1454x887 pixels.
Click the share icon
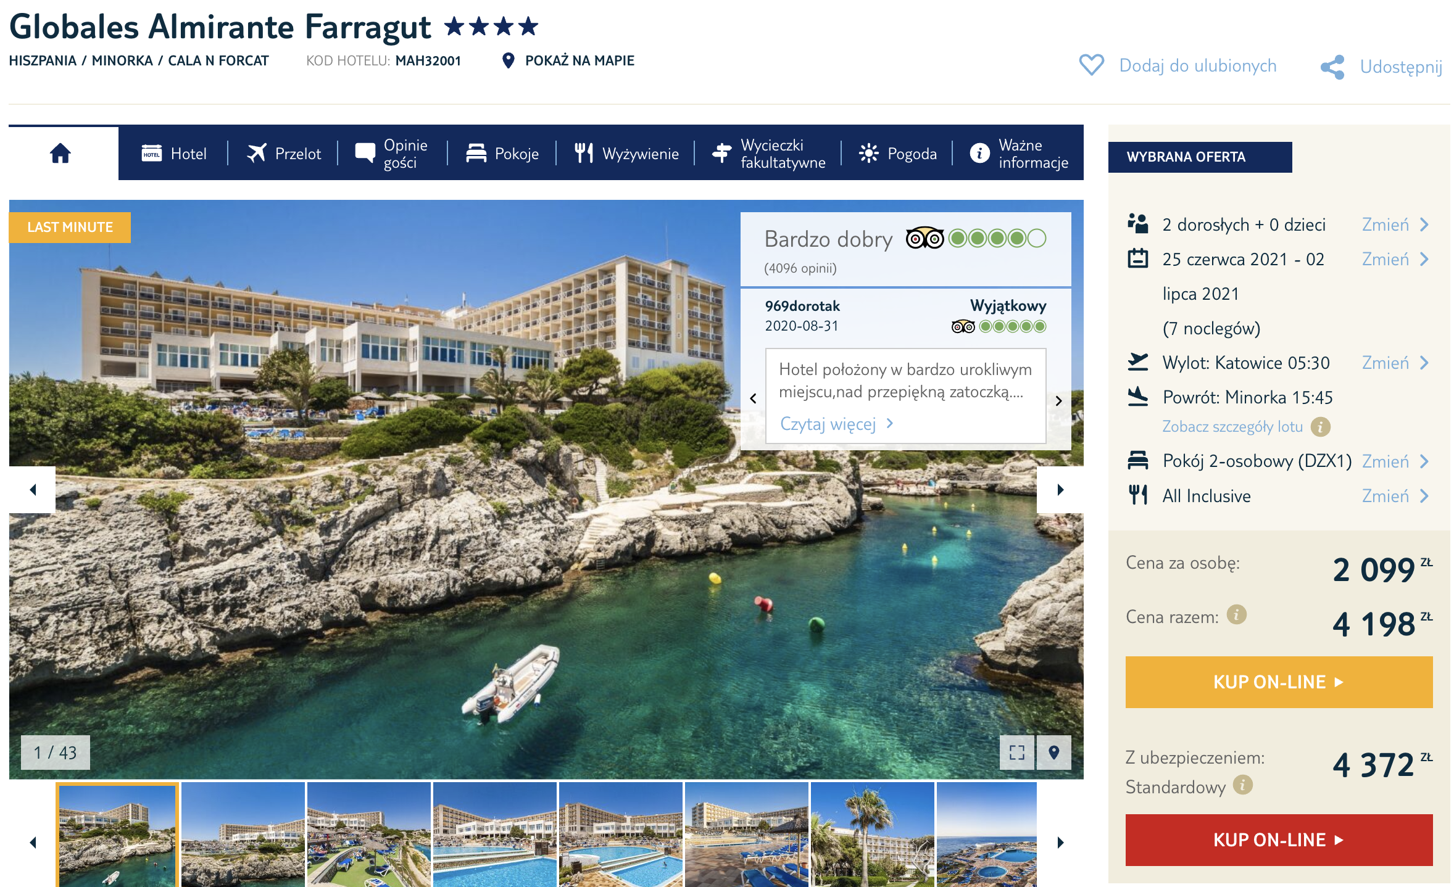pyautogui.click(x=1332, y=67)
